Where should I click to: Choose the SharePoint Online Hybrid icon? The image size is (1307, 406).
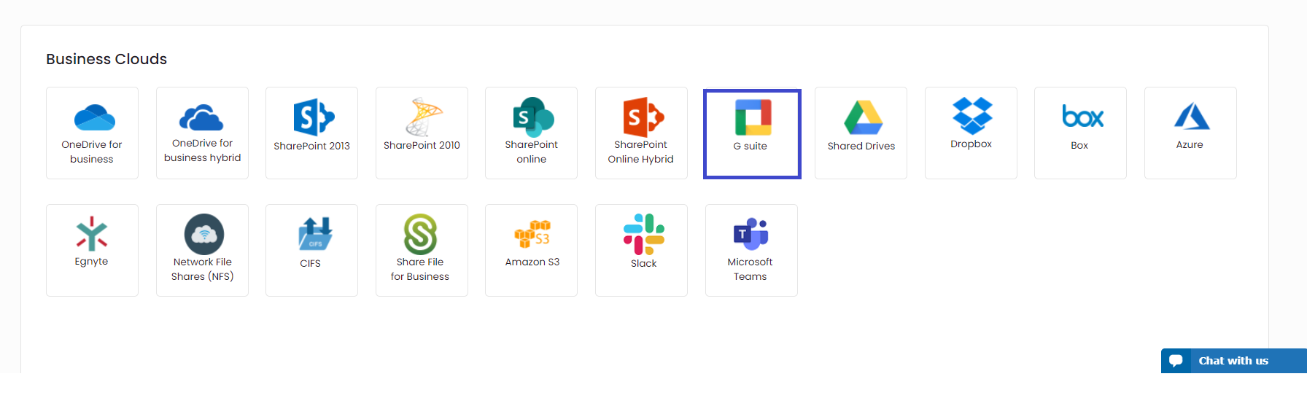643,117
